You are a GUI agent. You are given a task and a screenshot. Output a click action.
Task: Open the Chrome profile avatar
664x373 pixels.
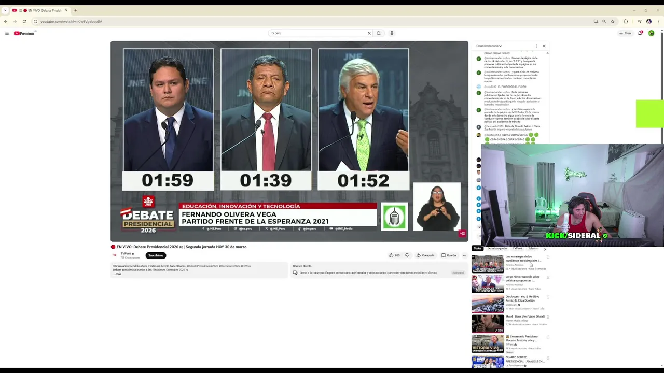pyautogui.click(x=649, y=21)
